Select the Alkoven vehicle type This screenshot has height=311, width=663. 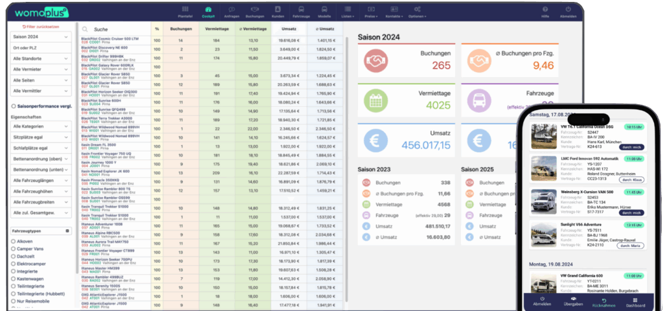14,241
